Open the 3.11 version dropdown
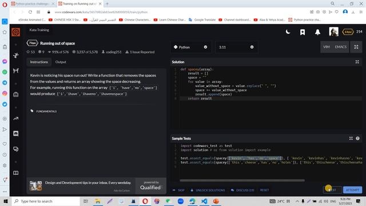This screenshot has width=366, height=206. pyautogui.click(x=236, y=47)
